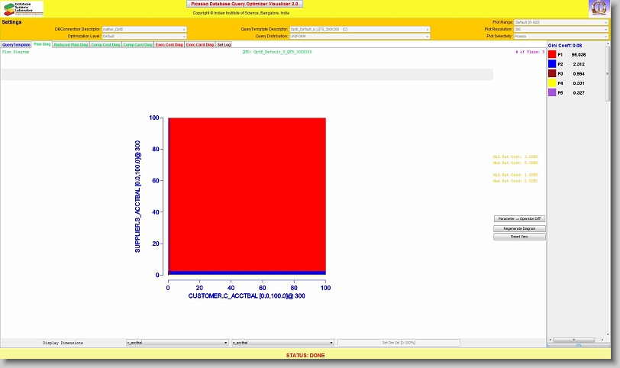The width and height of the screenshot is (620, 368).
Task: Select the red P1 plan swatch
Action: pyautogui.click(x=552, y=55)
